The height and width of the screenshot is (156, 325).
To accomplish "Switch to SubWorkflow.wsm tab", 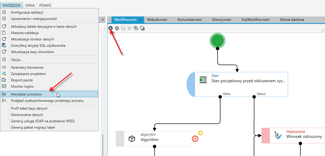I will tap(255, 20).
